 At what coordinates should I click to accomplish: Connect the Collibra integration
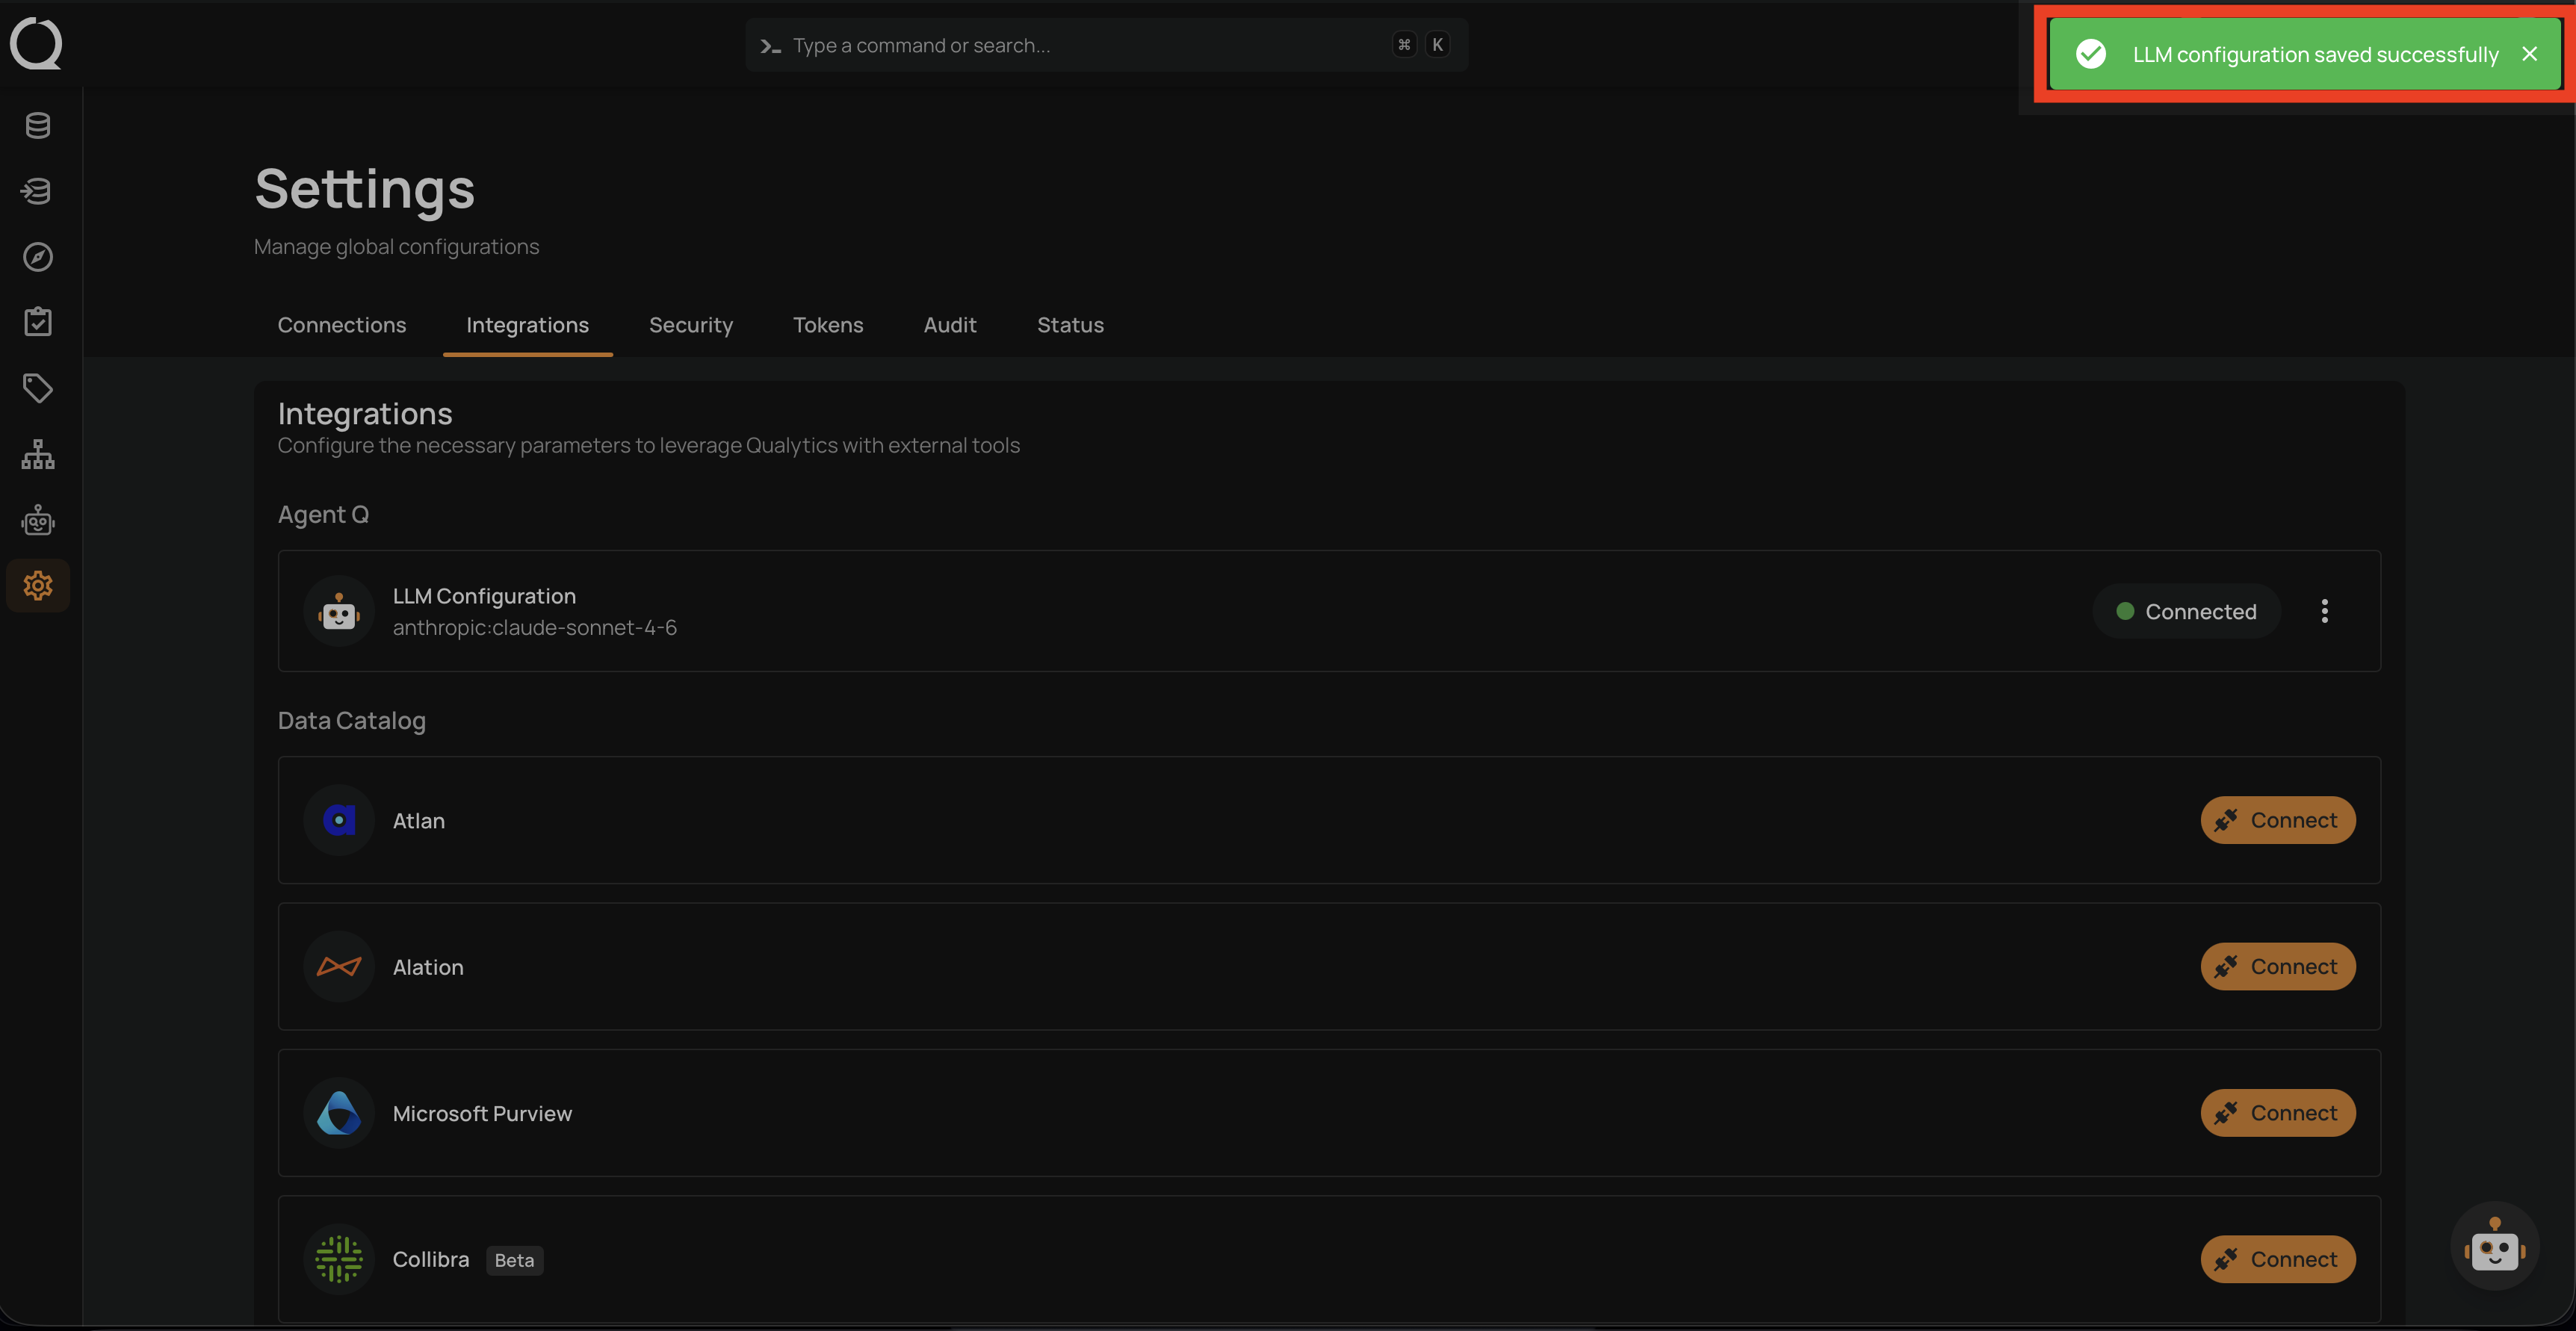click(x=2278, y=1259)
